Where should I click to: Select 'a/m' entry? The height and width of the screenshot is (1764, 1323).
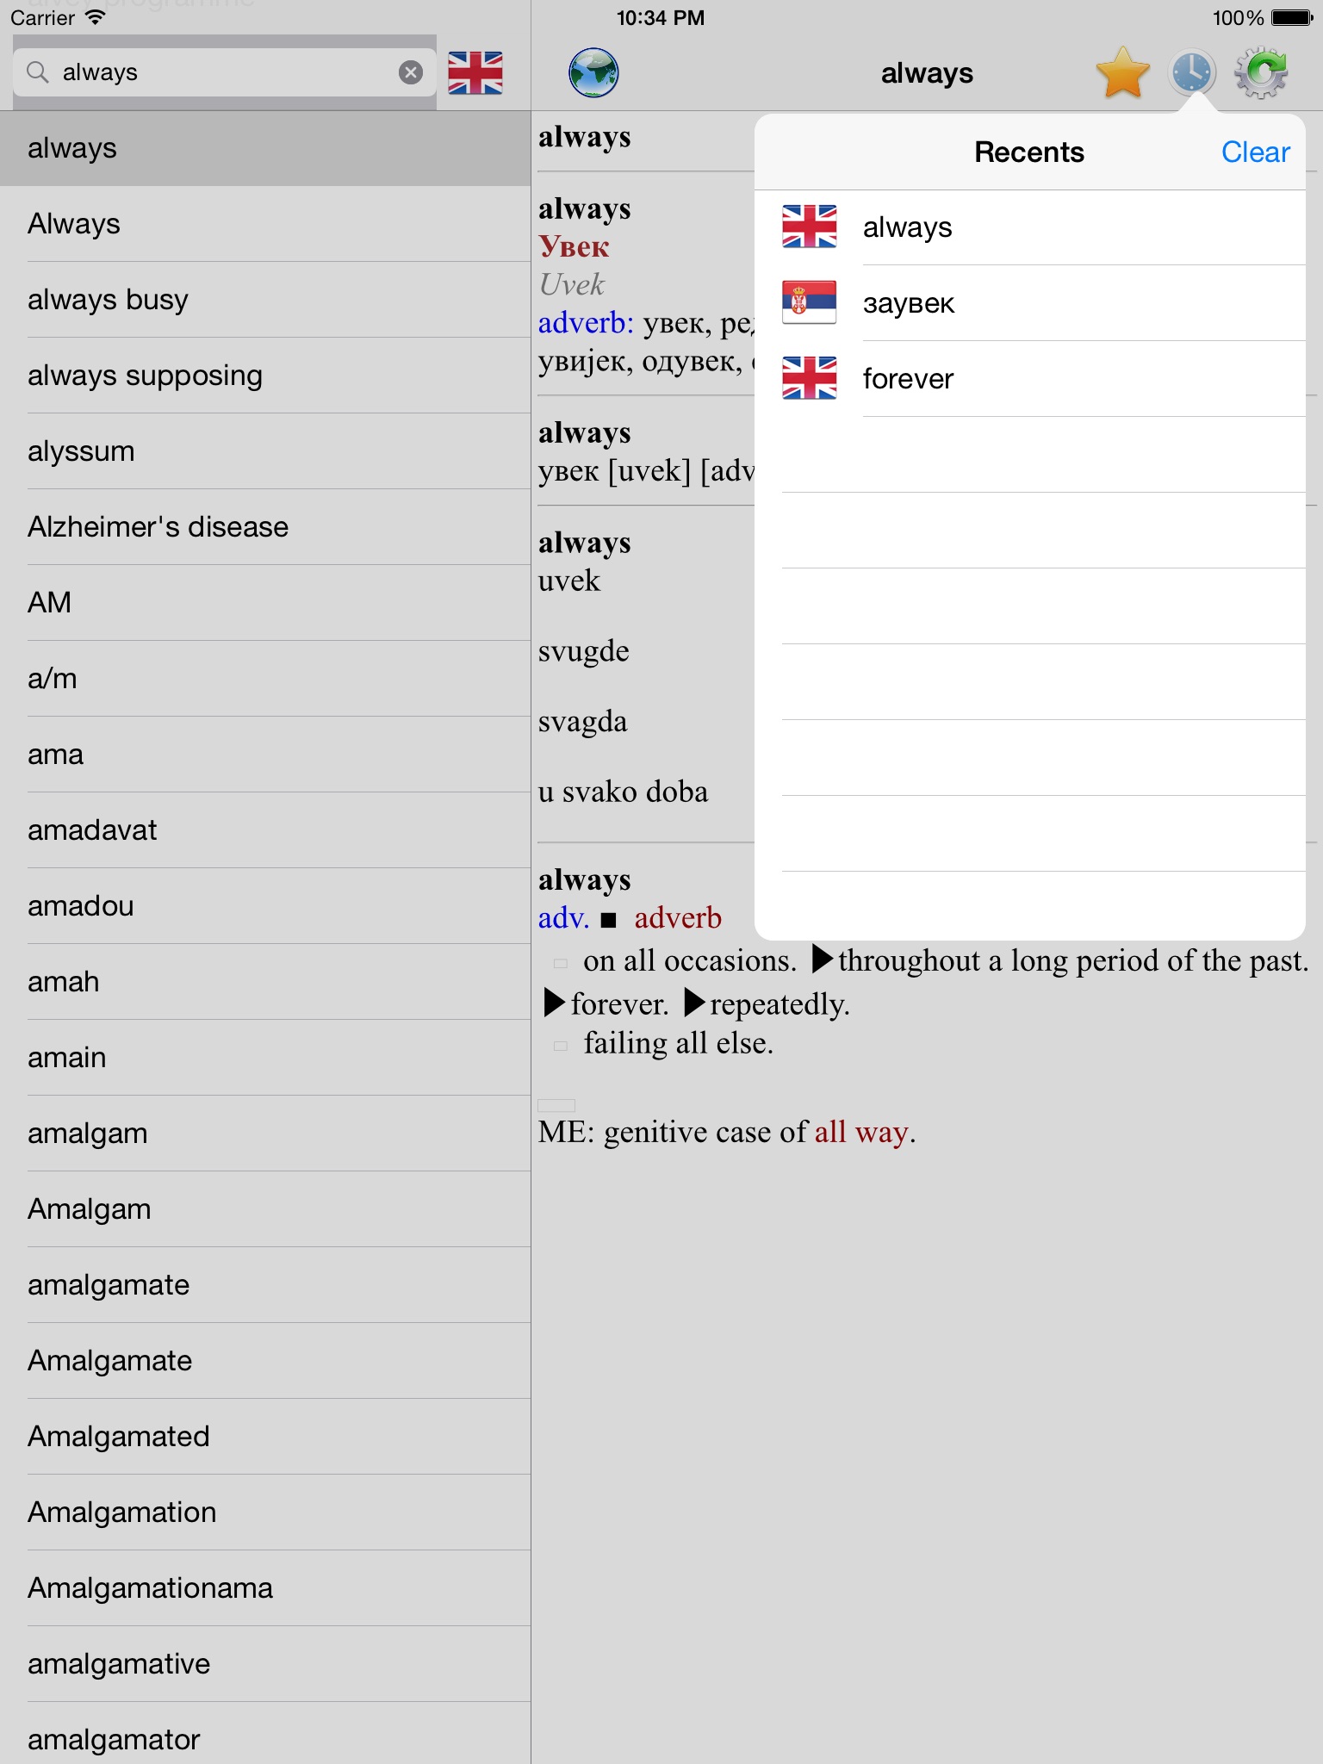(265, 679)
